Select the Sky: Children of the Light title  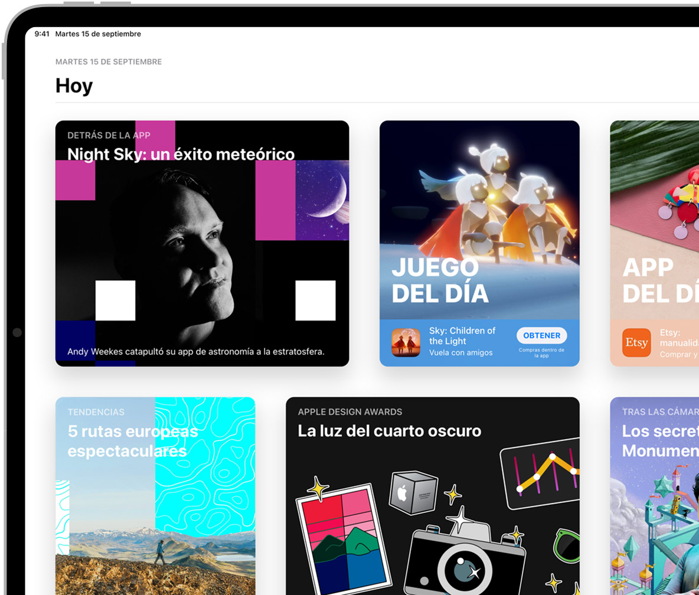tap(462, 336)
